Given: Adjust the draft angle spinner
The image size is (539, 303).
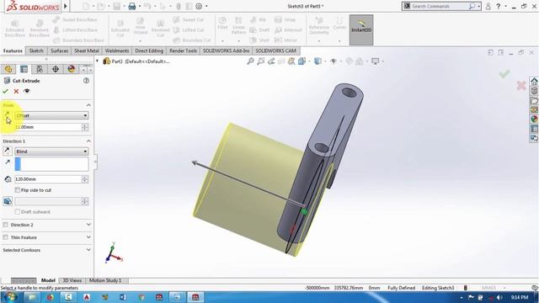Looking at the screenshot, I should click(x=85, y=201).
